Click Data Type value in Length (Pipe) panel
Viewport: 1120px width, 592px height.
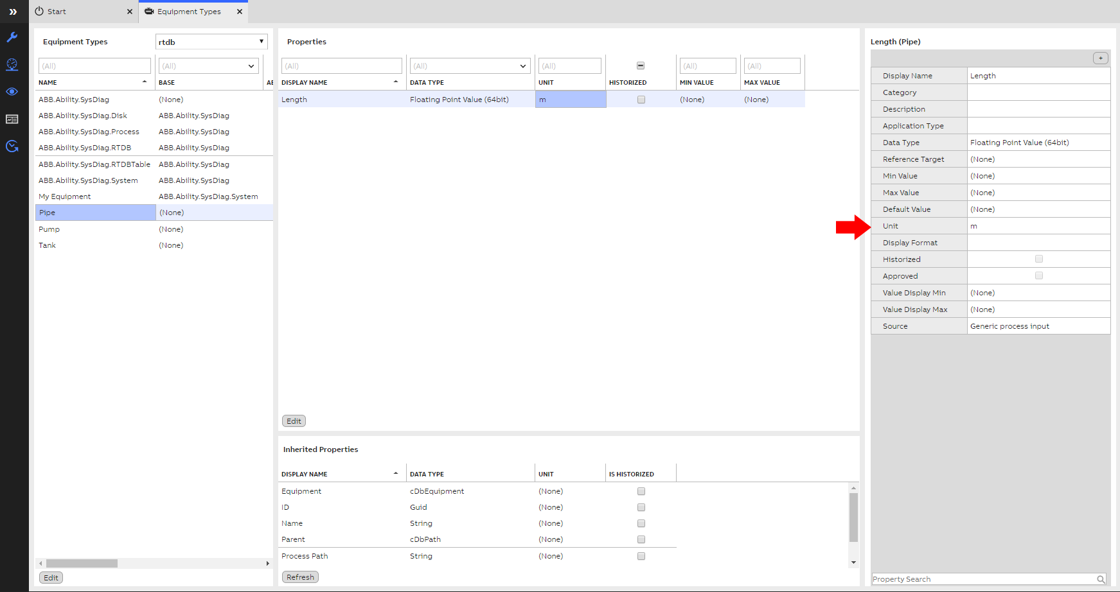pyautogui.click(x=1038, y=143)
